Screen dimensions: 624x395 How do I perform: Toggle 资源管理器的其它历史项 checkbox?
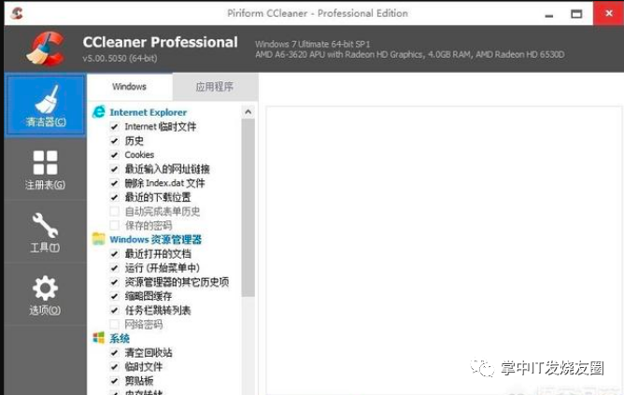pyautogui.click(x=114, y=282)
